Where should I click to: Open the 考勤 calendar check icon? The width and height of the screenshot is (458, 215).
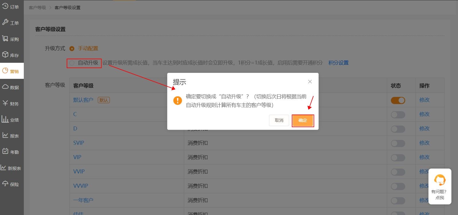5,151
